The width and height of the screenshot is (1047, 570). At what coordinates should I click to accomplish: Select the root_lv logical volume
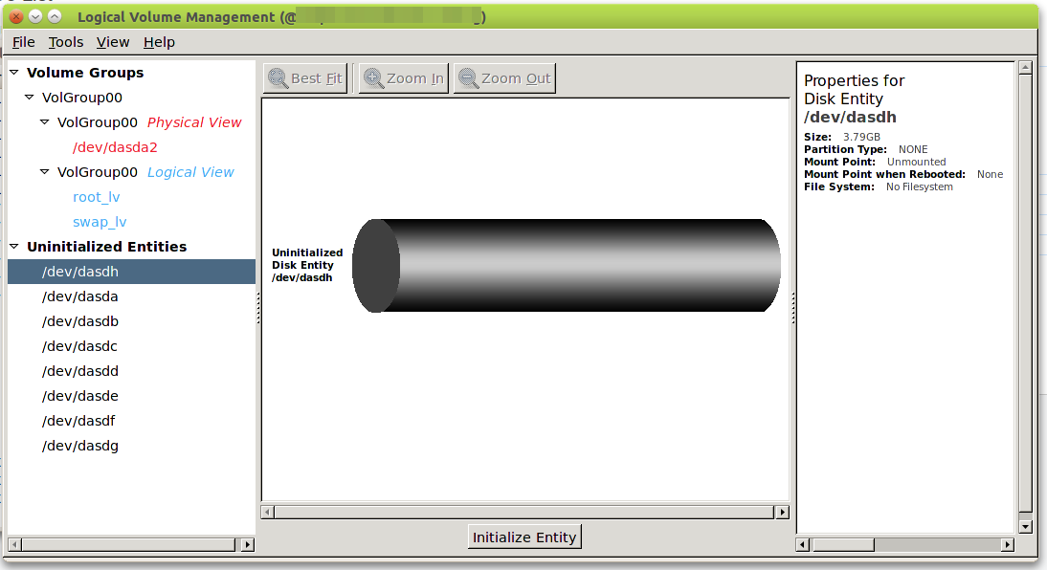pyautogui.click(x=96, y=197)
